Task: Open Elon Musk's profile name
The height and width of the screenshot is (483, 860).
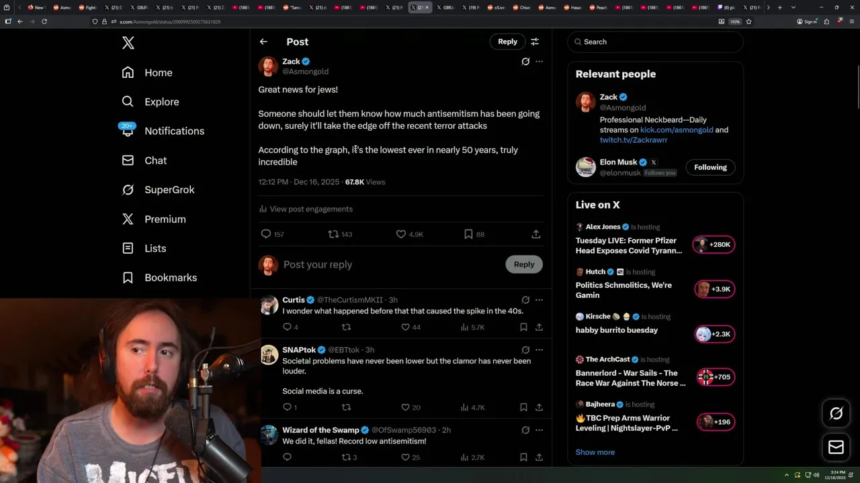Action: pyautogui.click(x=618, y=162)
